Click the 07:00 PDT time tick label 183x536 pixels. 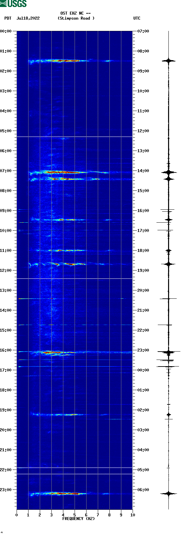tap(6, 171)
